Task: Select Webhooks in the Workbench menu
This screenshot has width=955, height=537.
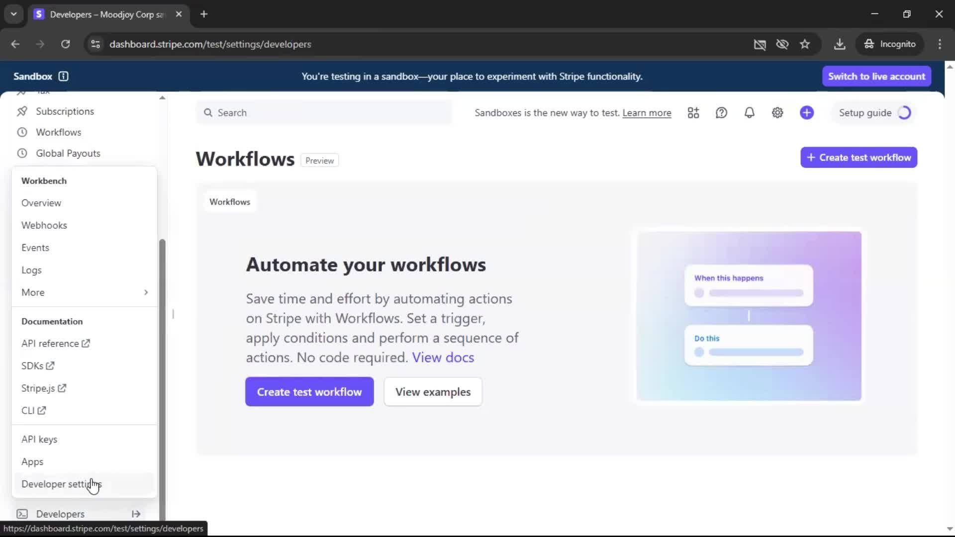Action: (x=44, y=225)
